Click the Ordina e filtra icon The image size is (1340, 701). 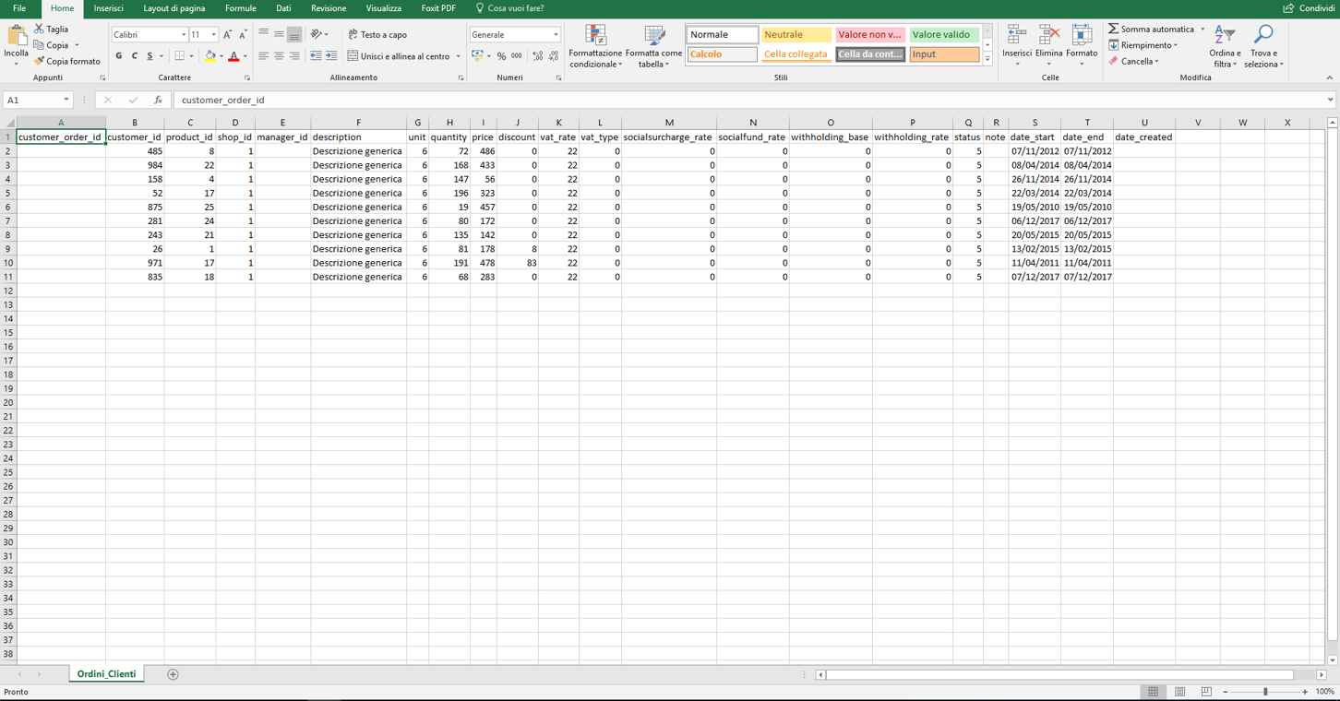pos(1225,37)
